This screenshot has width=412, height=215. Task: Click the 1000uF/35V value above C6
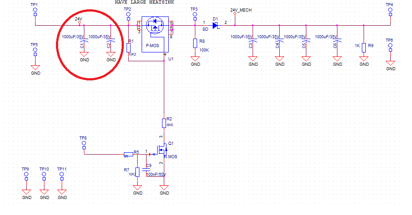326,36
